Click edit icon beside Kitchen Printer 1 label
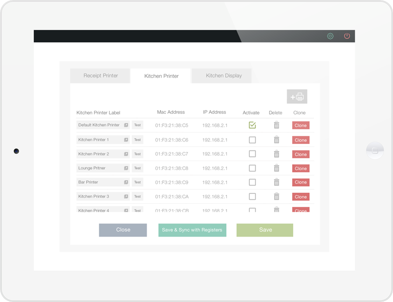The image size is (393, 302). pos(126,140)
